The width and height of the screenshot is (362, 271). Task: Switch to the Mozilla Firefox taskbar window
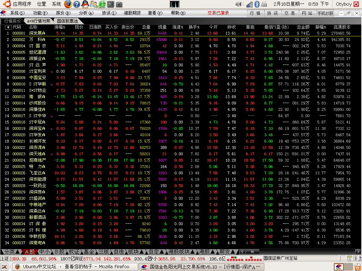tap(75, 267)
